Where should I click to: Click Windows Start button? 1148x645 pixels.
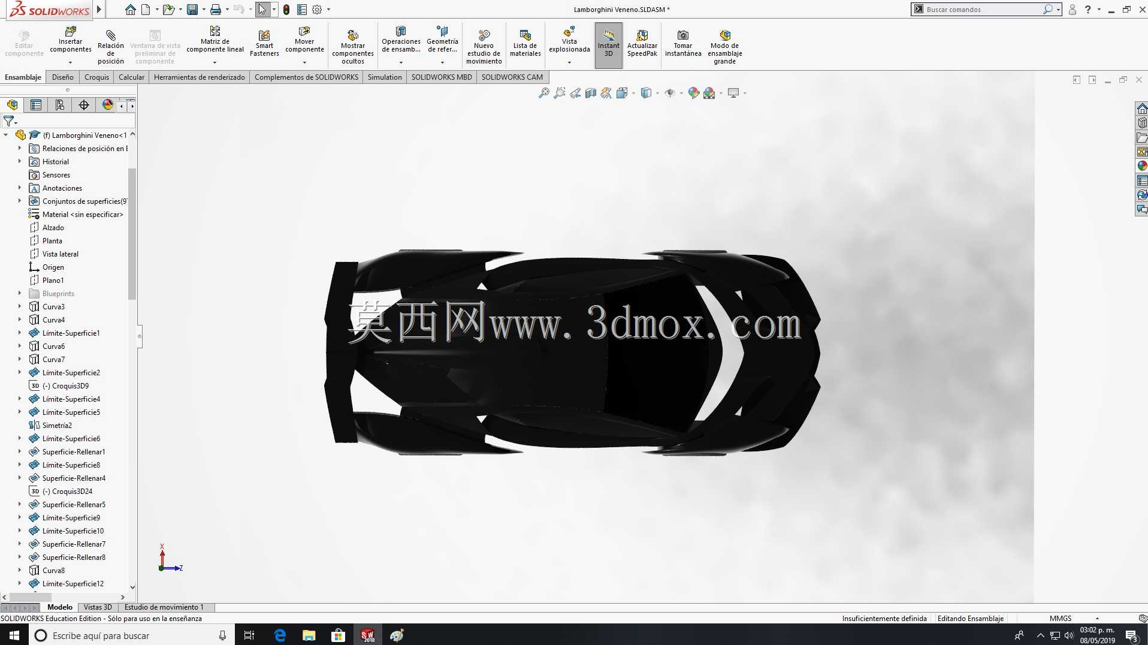point(14,635)
